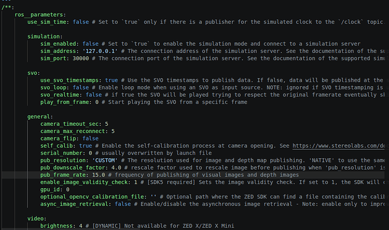
Task: Click the pub_downscale_factor 4.0 value
Action: [x=116, y=168]
